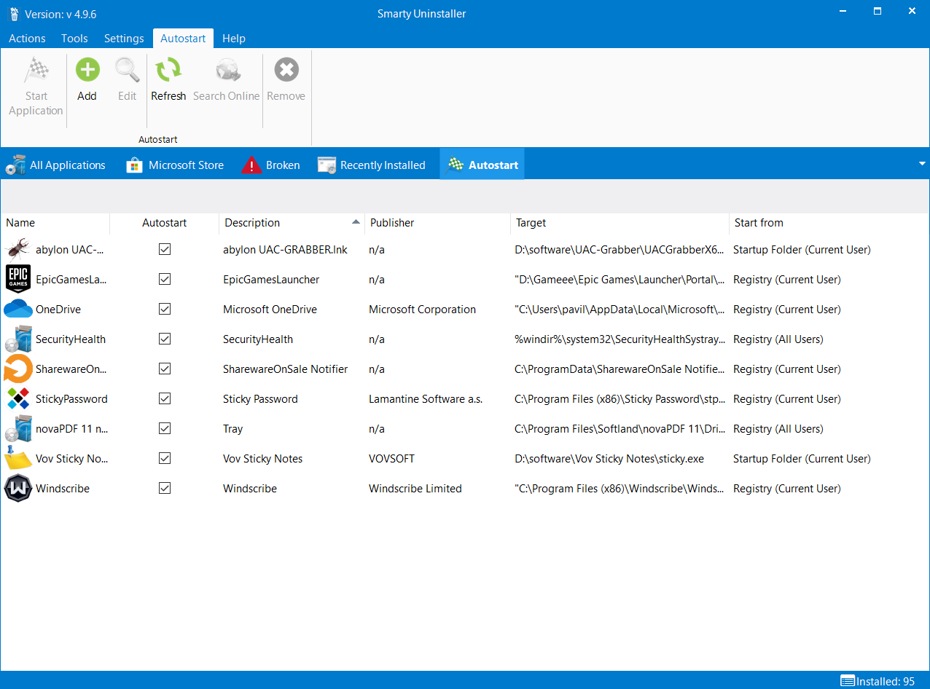The width and height of the screenshot is (930, 689).
Task: Click the Microsoft OneDrive description cell
Action: point(270,310)
